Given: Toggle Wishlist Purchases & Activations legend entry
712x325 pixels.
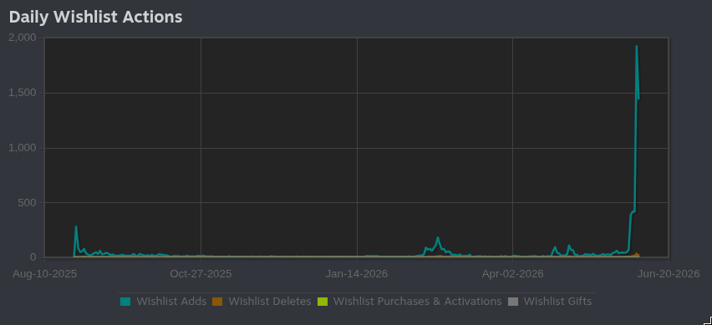Looking at the screenshot, I should pos(409,302).
